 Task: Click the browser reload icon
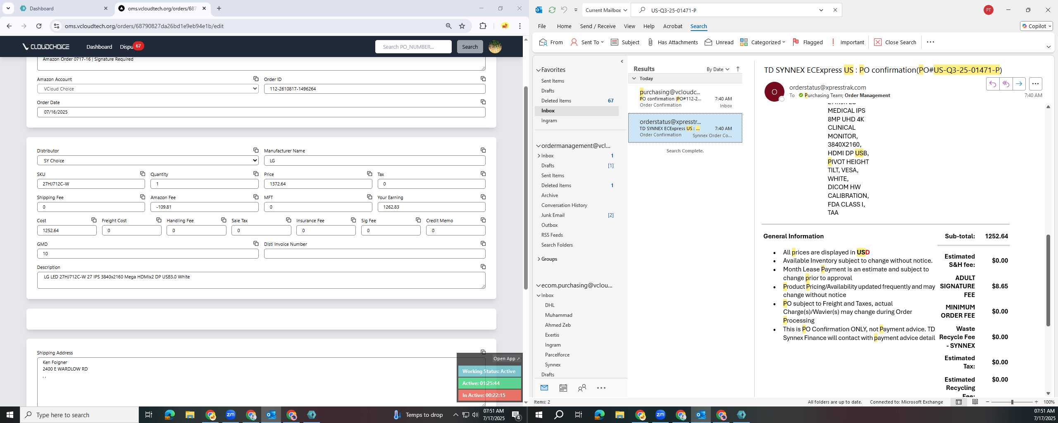[38, 26]
